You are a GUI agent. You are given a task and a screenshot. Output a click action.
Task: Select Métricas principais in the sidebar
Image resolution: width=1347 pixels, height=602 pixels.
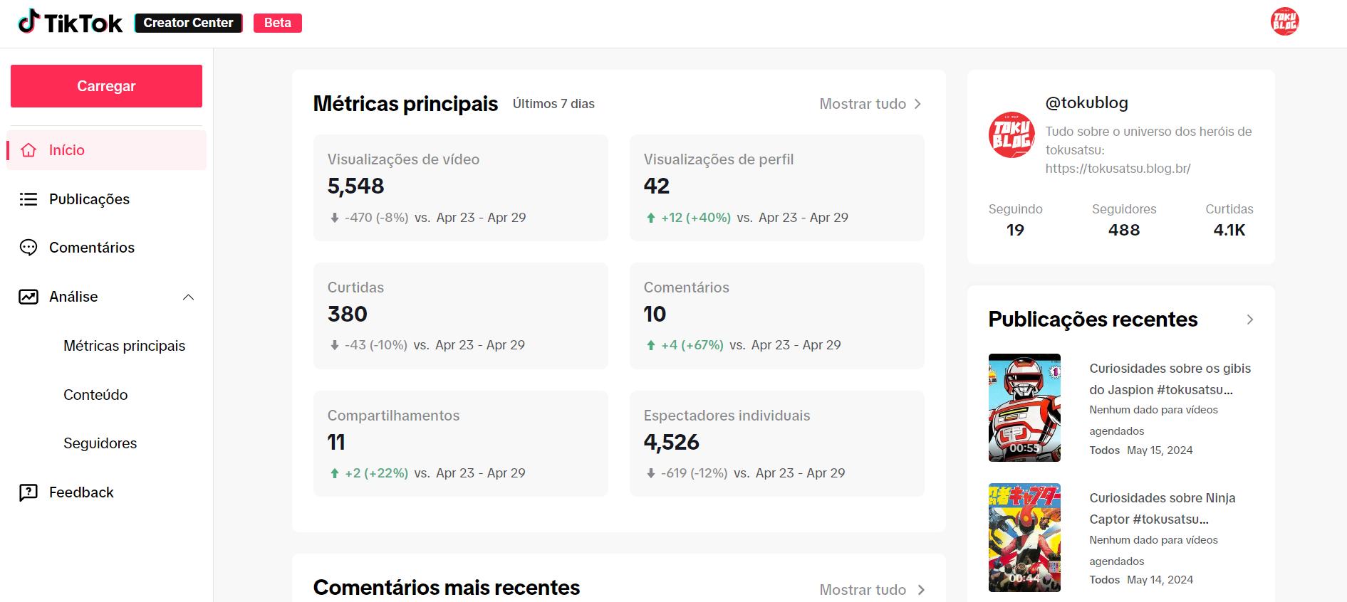click(124, 346)
